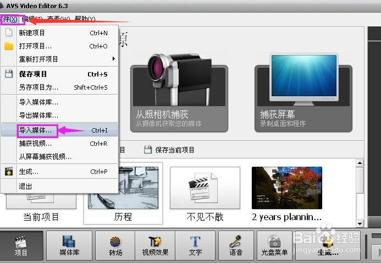Open the 帮助 menu
The image size is (381, 263).
(85, 19)
